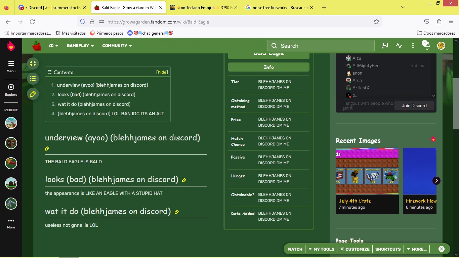This screenshot has height=258, width=459.
Task: View notifications on the bell icon
Action: pos(426,45)
